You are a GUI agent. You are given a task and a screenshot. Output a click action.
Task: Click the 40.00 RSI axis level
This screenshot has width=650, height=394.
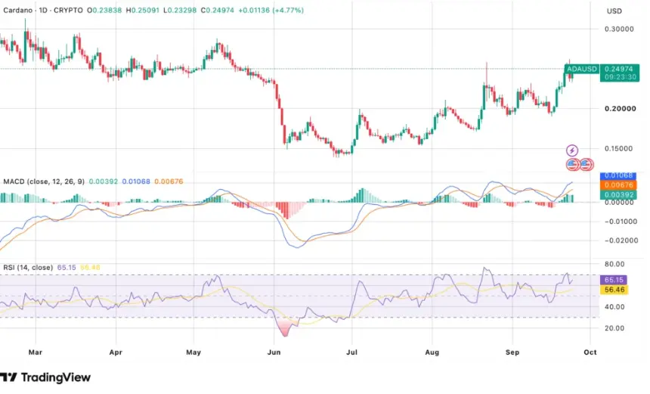point(614,307)
